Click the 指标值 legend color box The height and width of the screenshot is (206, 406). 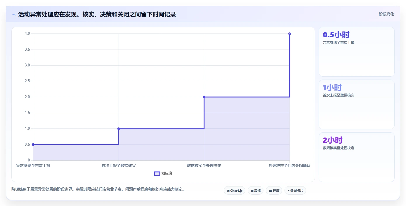(157, 174)
